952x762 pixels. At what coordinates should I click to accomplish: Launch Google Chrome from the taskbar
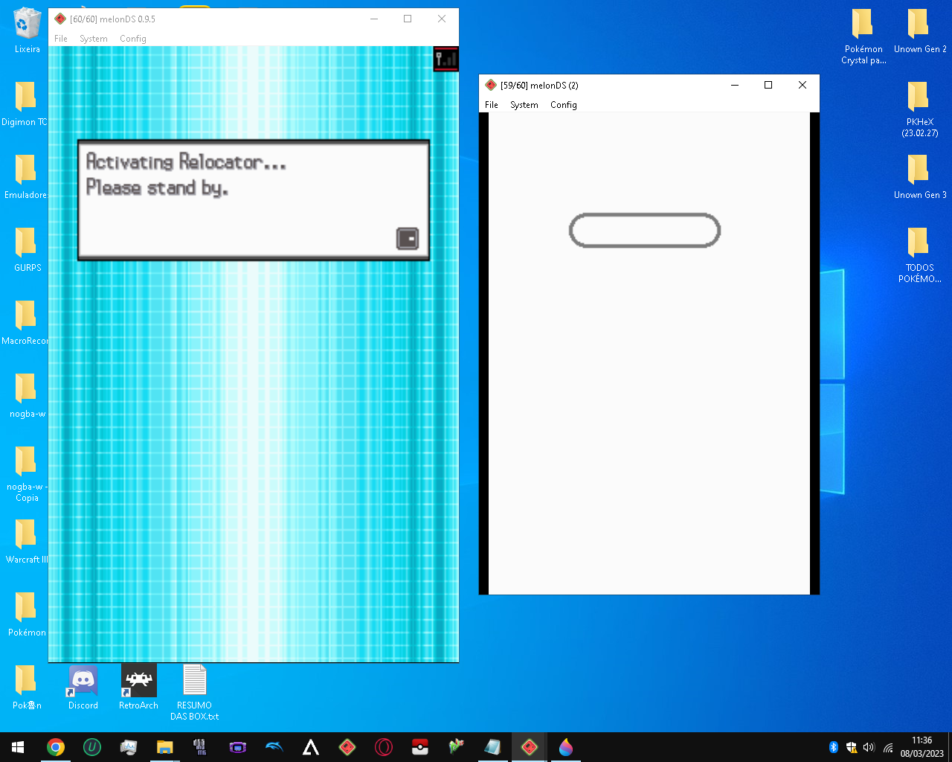56,747
